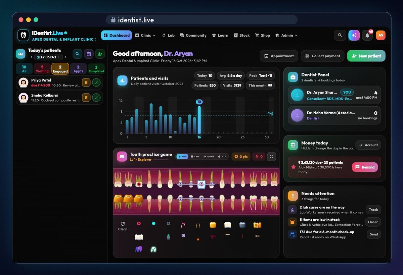The width and height of the screenshot is (403, 275).
Task: Open the top bar search icon
Action: [x=340, y=35]
